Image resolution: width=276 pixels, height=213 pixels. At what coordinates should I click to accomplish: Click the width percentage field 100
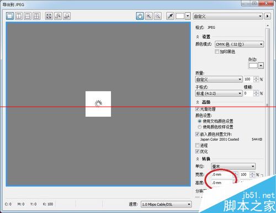point(245,174)
